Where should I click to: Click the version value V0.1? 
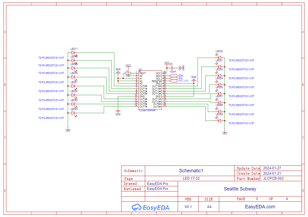tap(188, 207)
